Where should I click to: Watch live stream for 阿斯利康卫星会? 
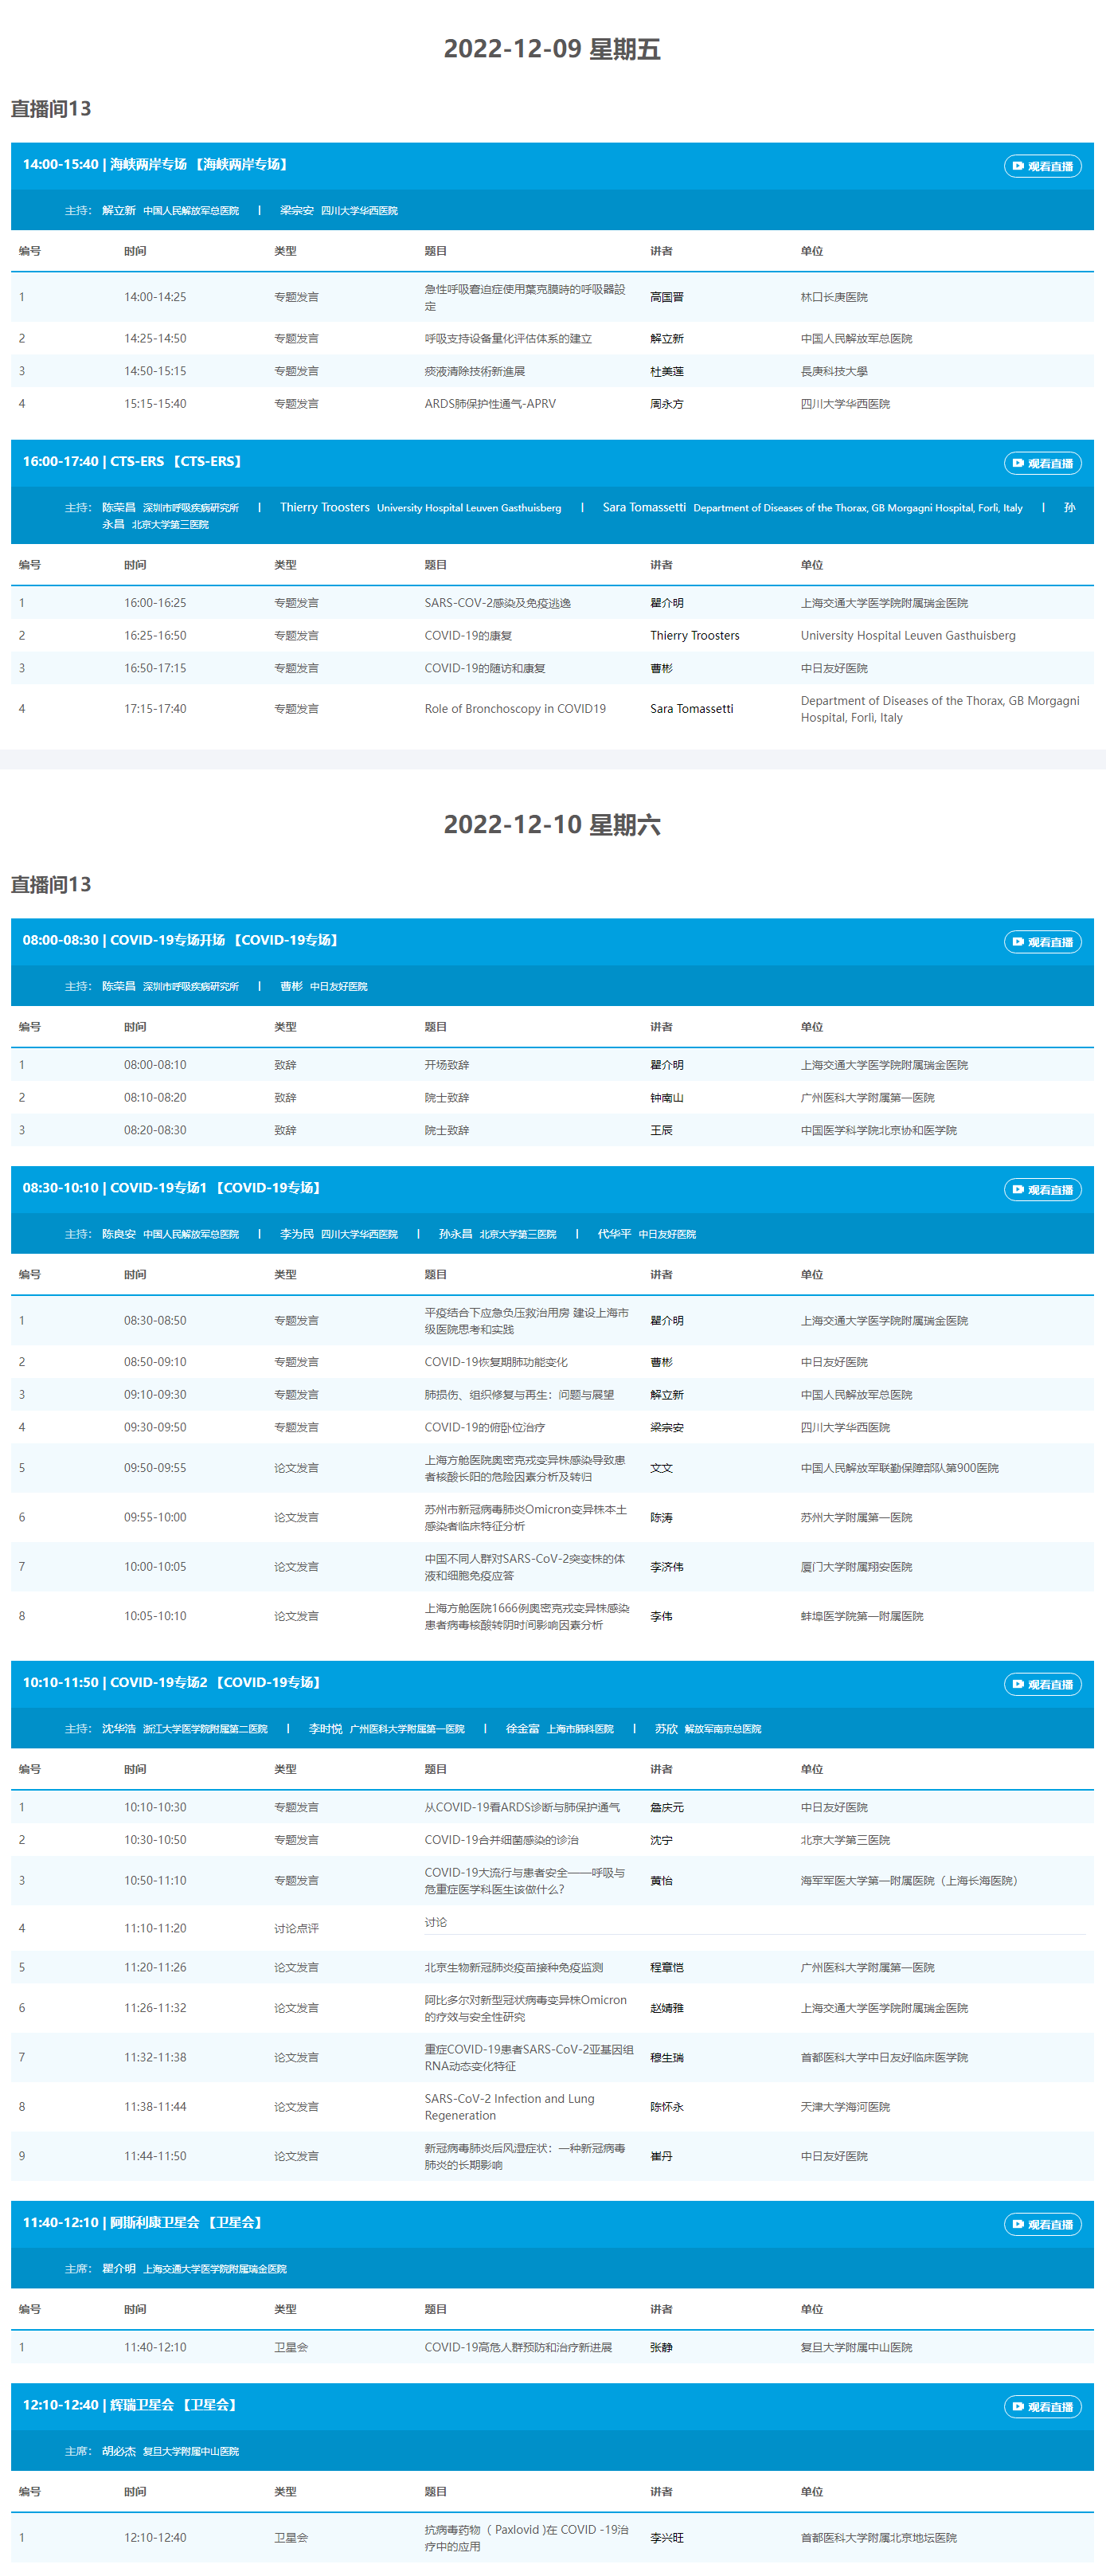coord(1042,2225)
